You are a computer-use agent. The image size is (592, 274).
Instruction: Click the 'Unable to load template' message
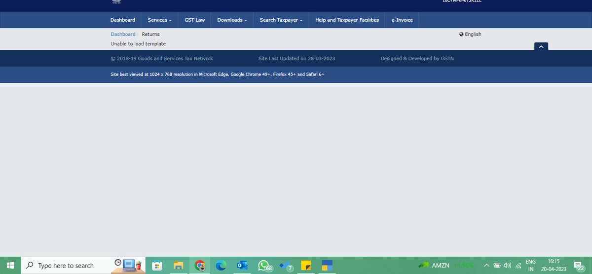pyautogui.click(x=138, y=43)
